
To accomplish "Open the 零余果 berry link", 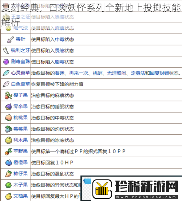I will [x=20, y=106].
